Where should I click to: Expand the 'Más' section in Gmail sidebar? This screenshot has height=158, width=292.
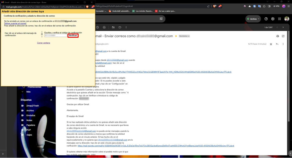click(x=29, y=92)
